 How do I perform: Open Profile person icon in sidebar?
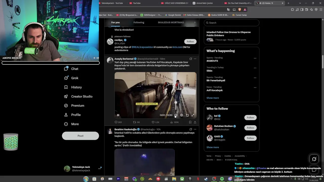tap(66, 115)
